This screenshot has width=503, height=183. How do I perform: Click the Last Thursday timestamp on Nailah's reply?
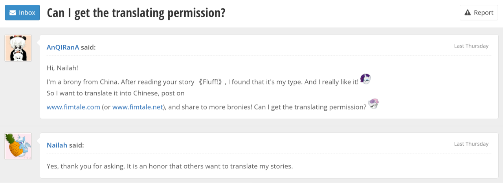coord(471,144)
